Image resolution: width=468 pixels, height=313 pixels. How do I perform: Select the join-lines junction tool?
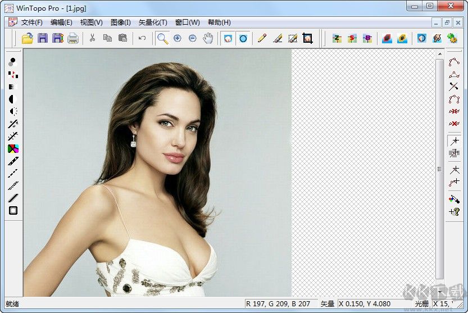(x=455, y=170)
